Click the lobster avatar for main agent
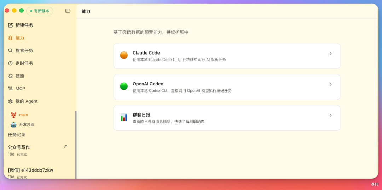This screenshot has width=382, height=190. click(x=13, y=115)
